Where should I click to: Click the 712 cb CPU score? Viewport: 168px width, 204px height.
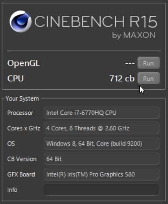pyautogui.click(x=122, y=78)
